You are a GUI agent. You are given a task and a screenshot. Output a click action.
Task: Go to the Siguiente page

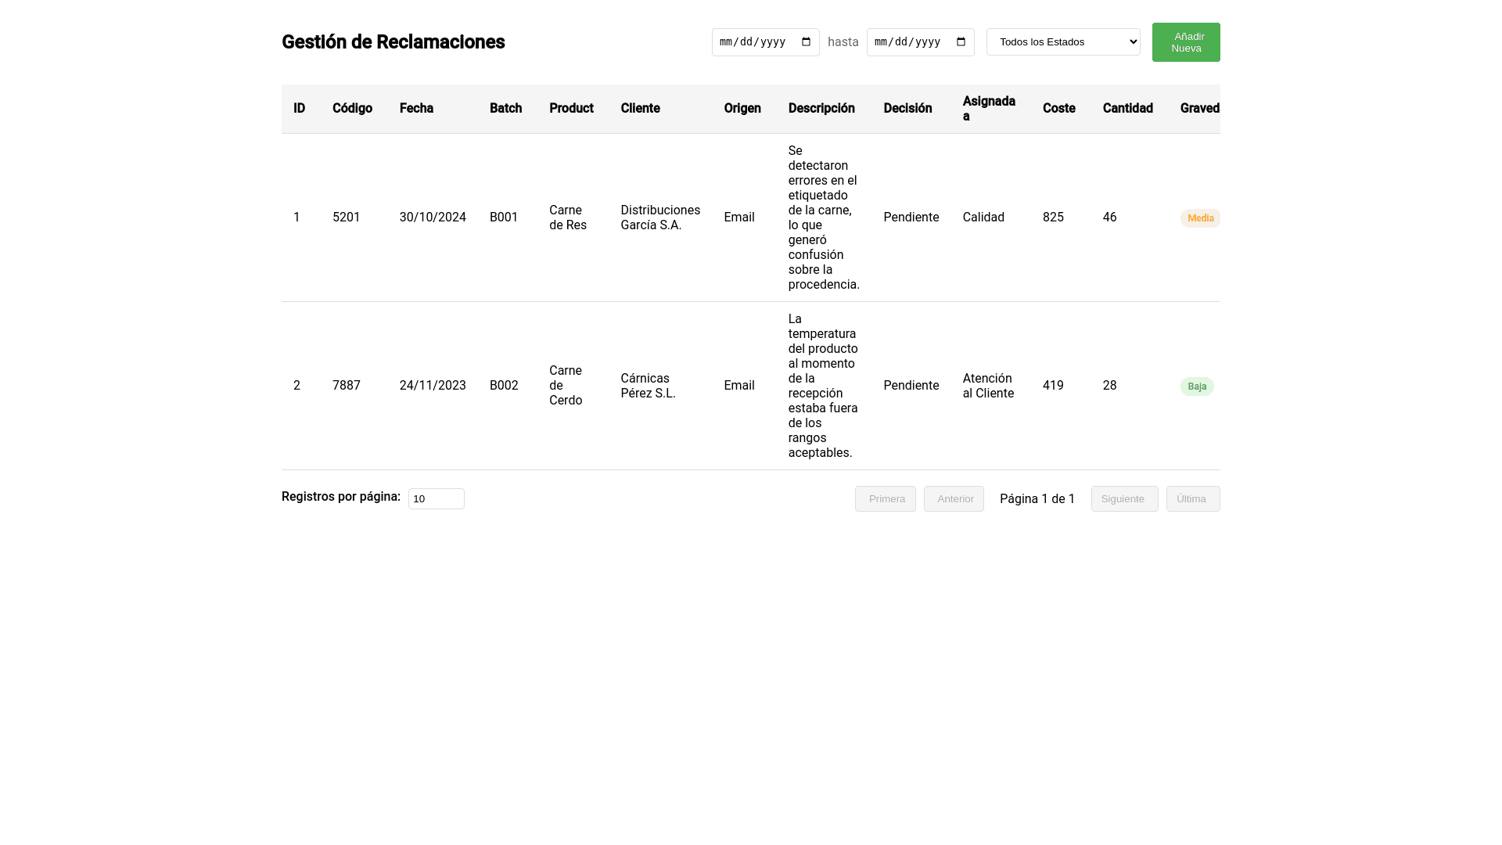click(x=1124, y=499)
